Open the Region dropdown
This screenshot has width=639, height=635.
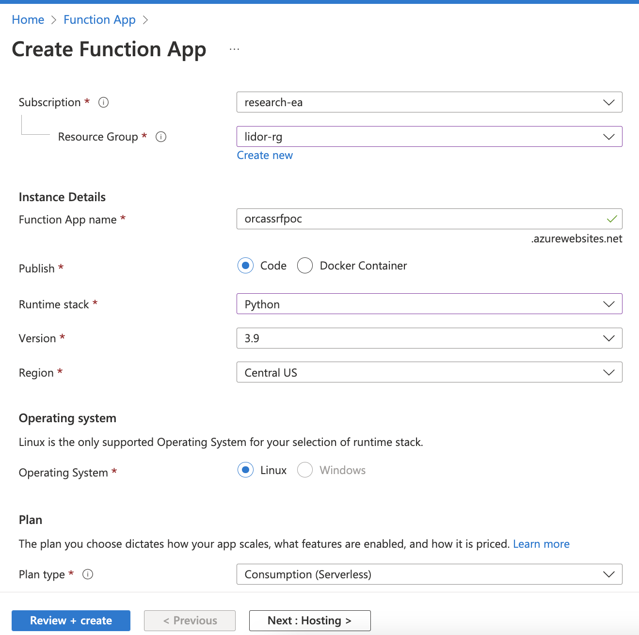pos(429,373)
